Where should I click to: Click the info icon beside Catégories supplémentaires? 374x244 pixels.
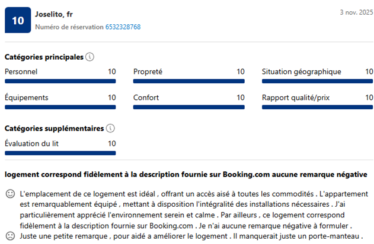110,128
